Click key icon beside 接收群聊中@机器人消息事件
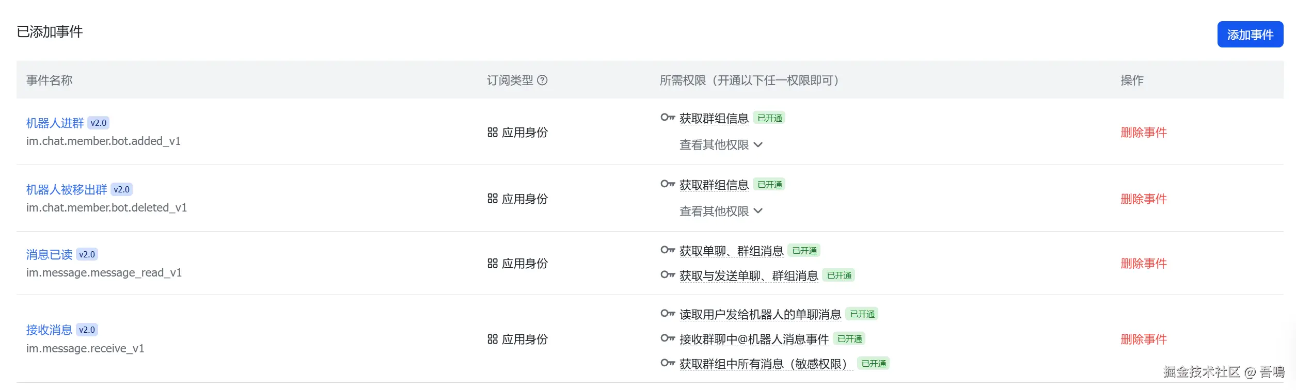 tap(667, 338)
